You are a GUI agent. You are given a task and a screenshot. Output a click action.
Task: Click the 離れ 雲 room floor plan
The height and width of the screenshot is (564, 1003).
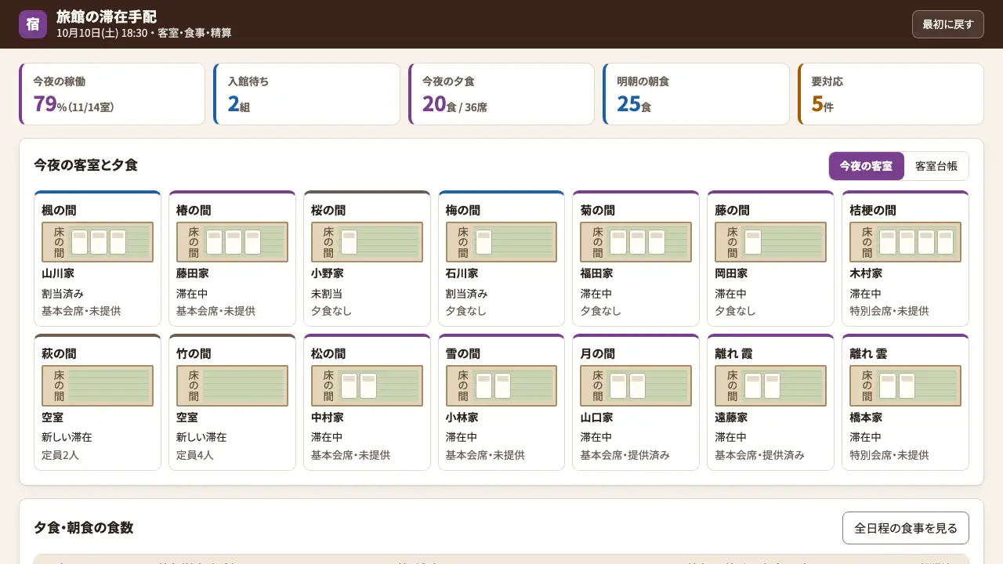click(x=905, y=385)
